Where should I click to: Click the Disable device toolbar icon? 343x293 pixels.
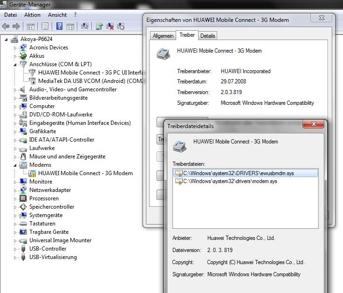(121, 26)
